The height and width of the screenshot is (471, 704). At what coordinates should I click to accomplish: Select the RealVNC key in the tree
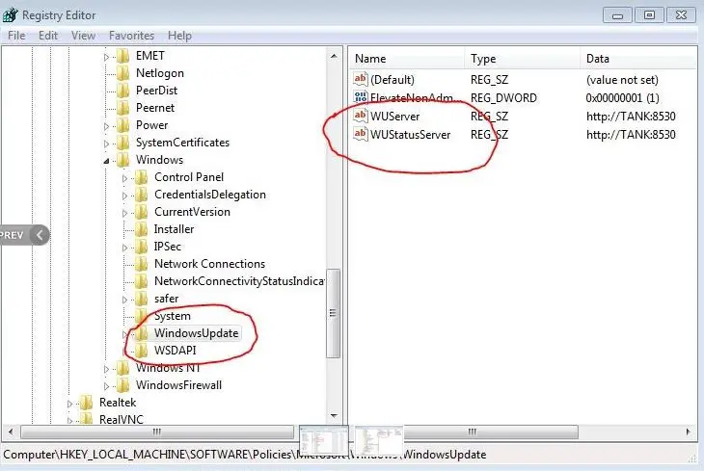122,420
